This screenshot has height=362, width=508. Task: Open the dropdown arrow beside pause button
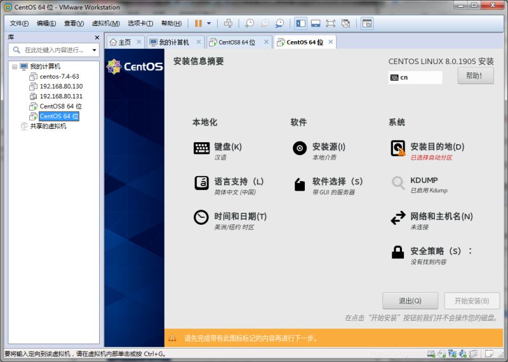tap(209, 23)
